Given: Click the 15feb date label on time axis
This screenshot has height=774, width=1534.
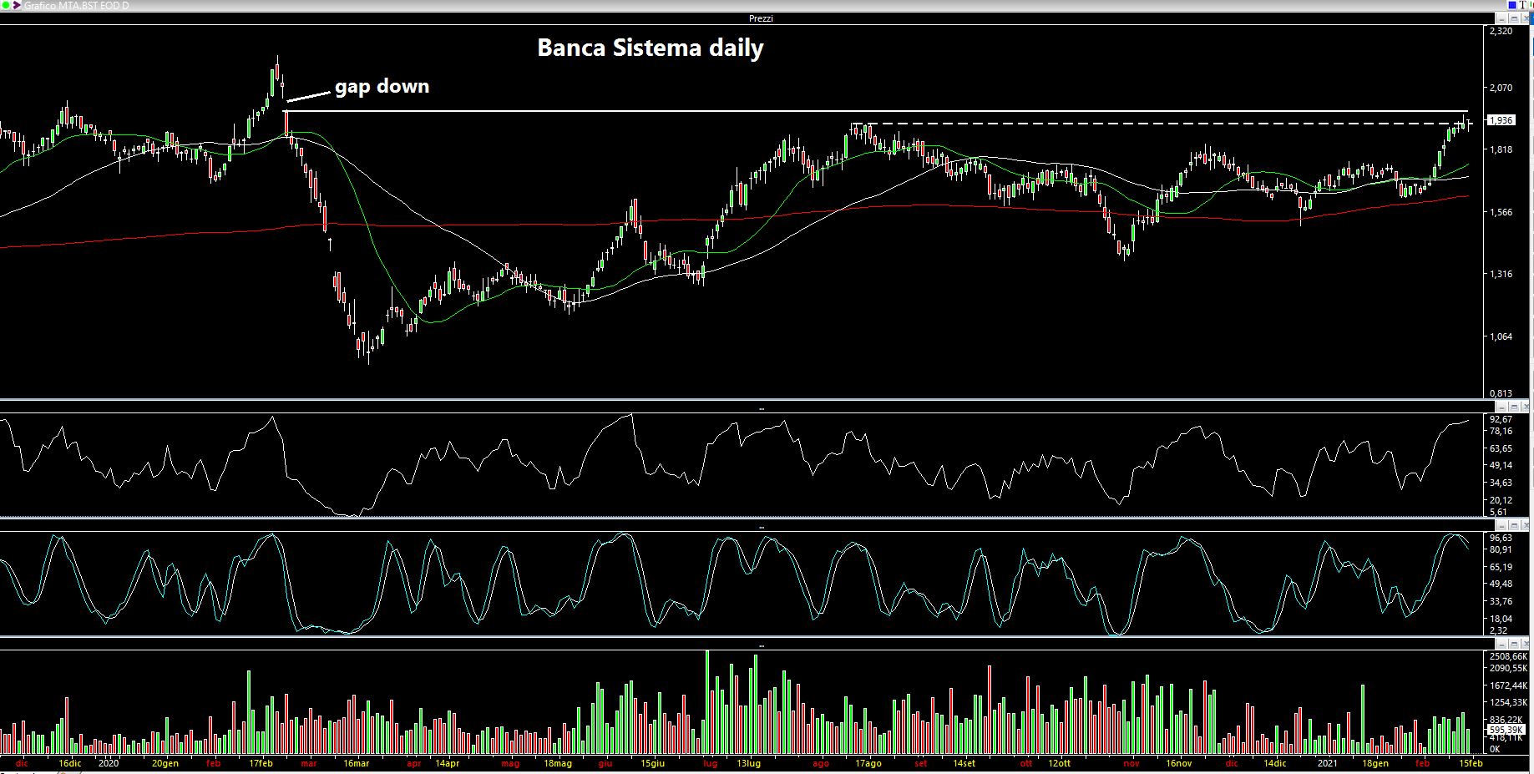Looking at the screenshot, I should [1471, 763].
